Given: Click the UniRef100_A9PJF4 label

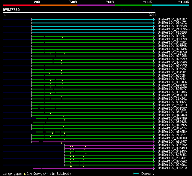Looking at the screenshot, I should pyautogui.click(x=172, y=82).
